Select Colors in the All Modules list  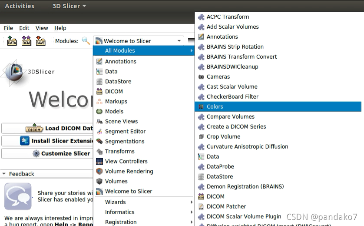click(x=278, y=106)
